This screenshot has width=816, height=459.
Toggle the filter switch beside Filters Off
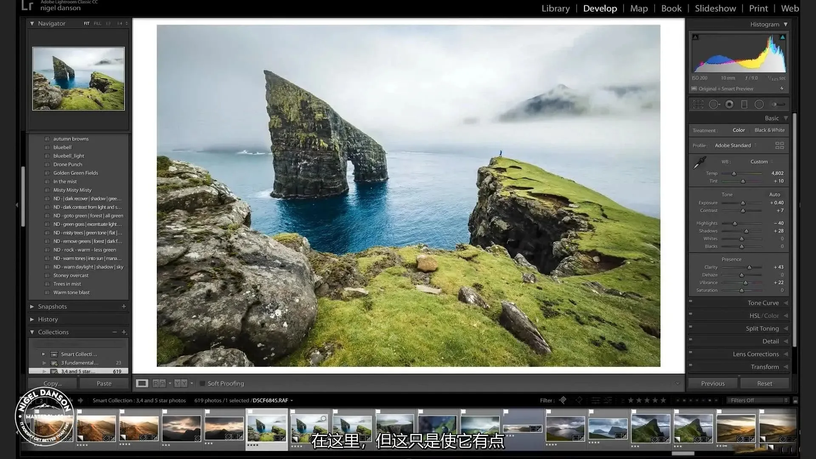(795, 400)
